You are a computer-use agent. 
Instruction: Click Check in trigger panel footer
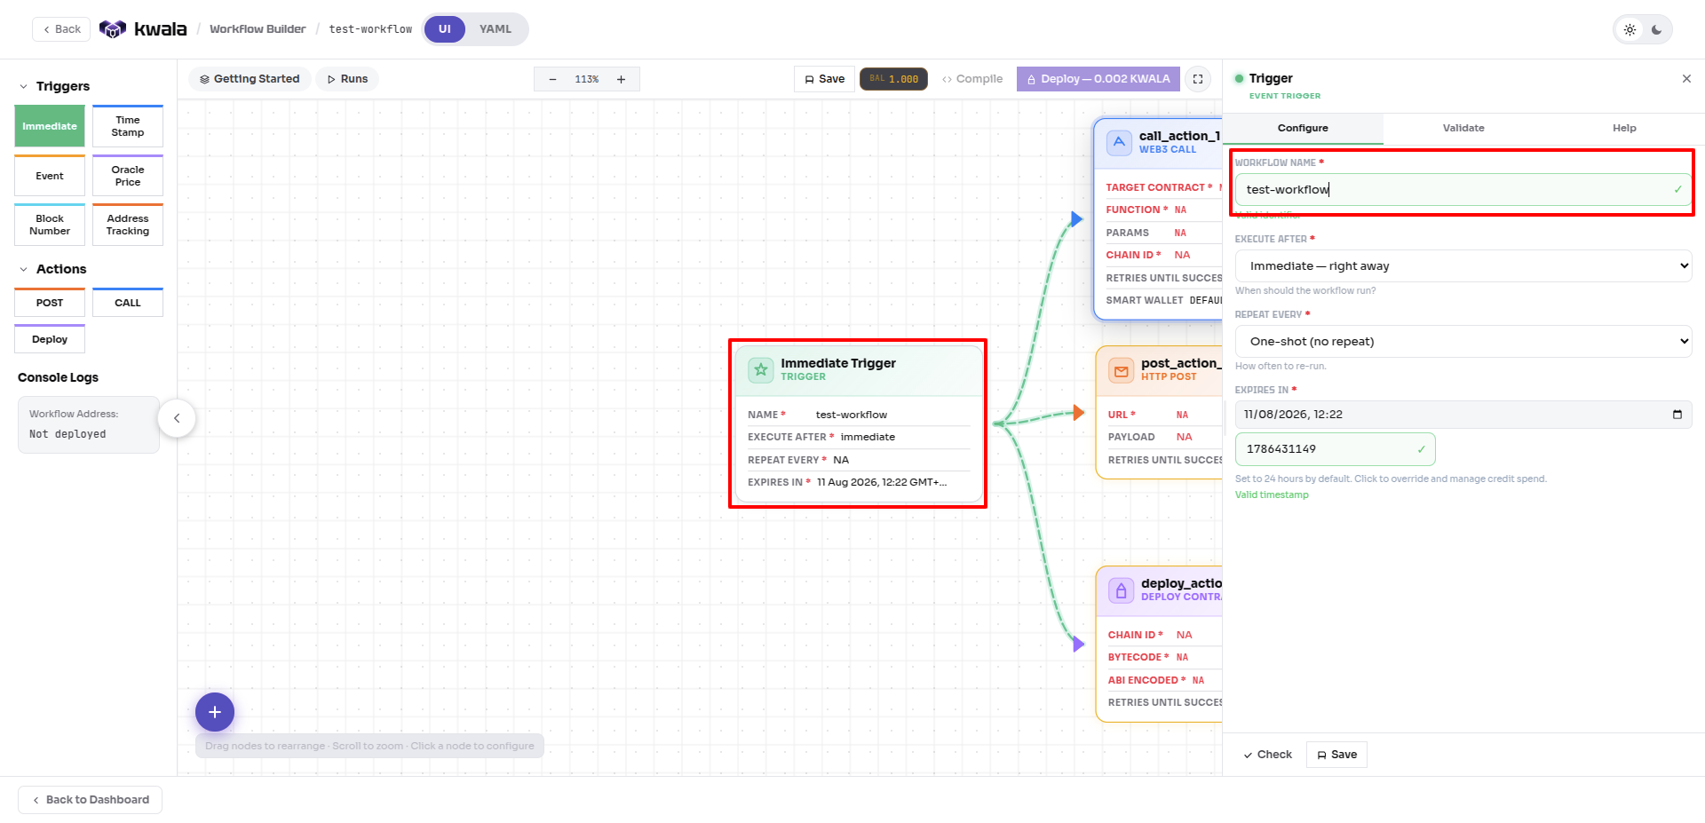(x=1267, y=755)
